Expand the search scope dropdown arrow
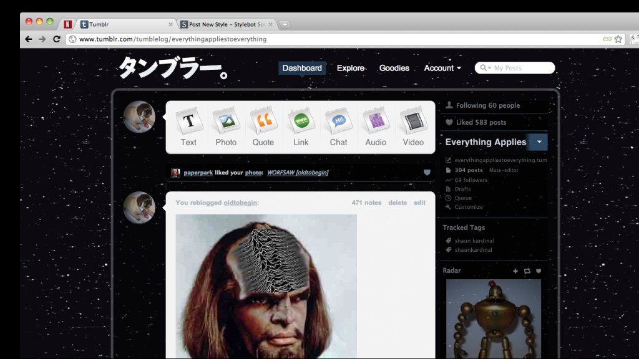Viewport: 639px width, 359px height. click(485, 68)
